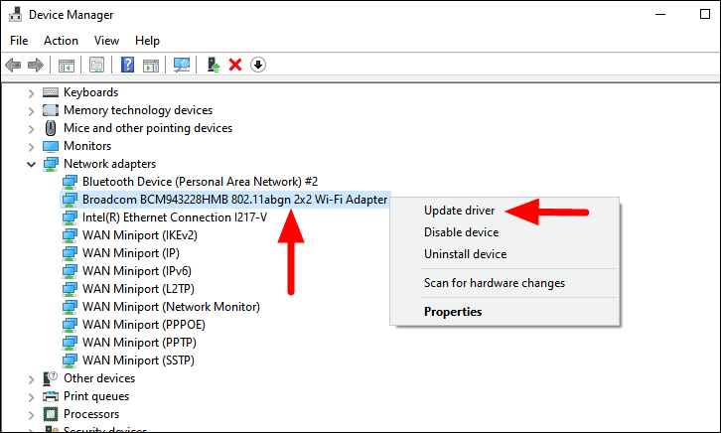Expand the Keyboards category
Viewport: 721px width, 433px height.
pos(31,93)
